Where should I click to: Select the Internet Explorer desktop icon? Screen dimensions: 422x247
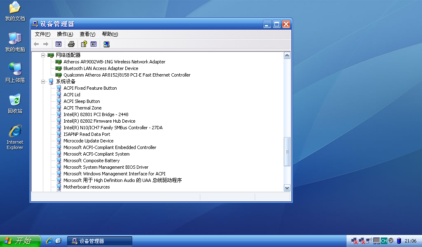click(15, 137)
